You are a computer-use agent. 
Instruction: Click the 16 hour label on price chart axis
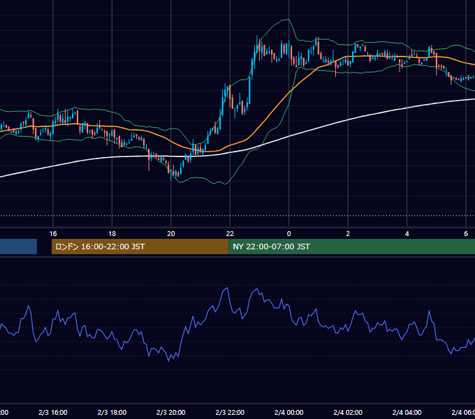coord(53,234)
